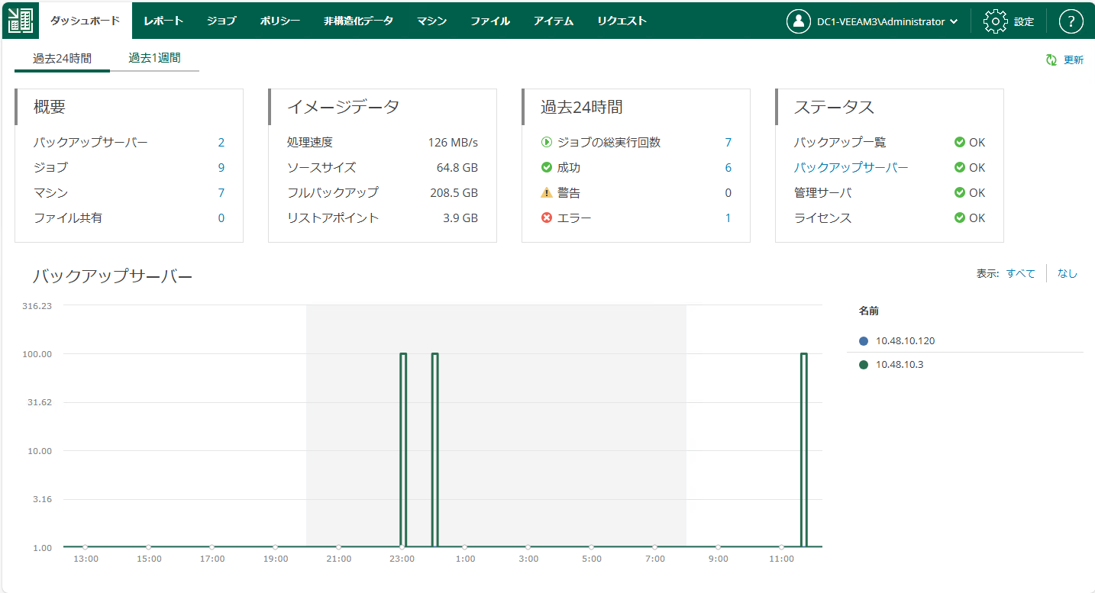Click the 10.48.10.3 legend name
Screen dimensions: 1095x593
point(900,365)
